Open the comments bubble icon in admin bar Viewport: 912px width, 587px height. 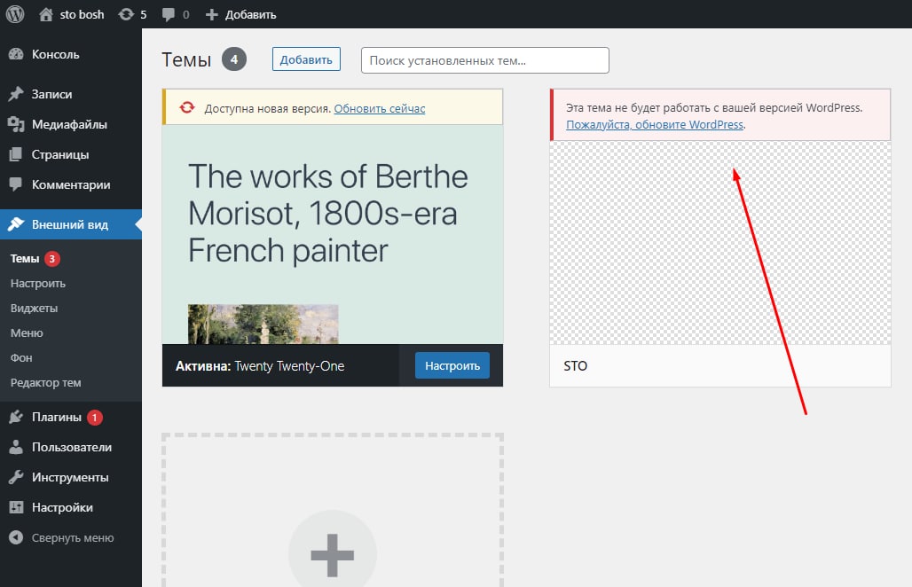[x=169, y=14]
